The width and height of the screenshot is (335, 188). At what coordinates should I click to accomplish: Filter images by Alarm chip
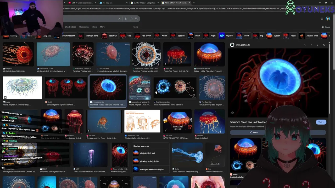click(x=161, y=36)
